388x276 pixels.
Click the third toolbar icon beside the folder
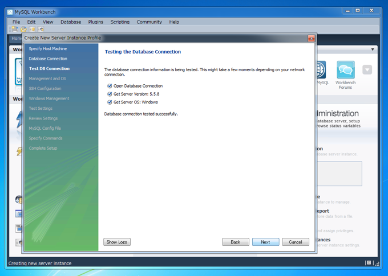click(x=32, y=29)
